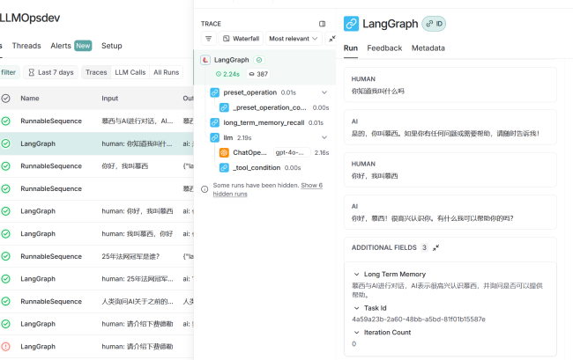Collapse the Task Id field

[357, 308]
